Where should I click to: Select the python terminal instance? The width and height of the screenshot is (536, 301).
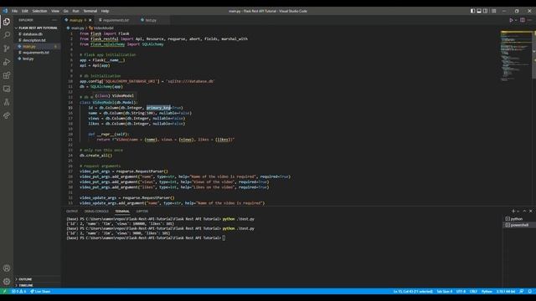(x=519, y=219)
